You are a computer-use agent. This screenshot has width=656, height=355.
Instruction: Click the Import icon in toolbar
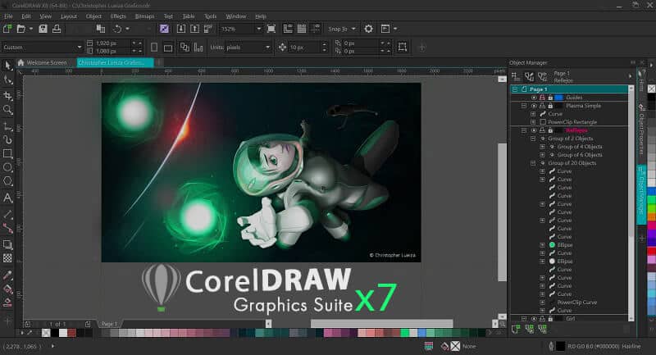(x=181, y=29)
